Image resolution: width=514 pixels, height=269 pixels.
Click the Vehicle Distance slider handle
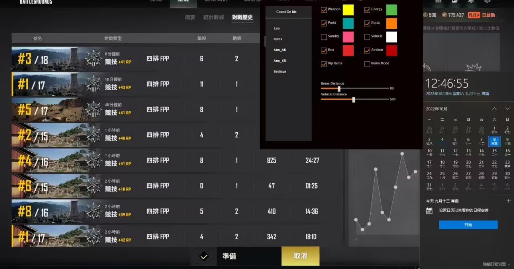[x=353, y=99]
